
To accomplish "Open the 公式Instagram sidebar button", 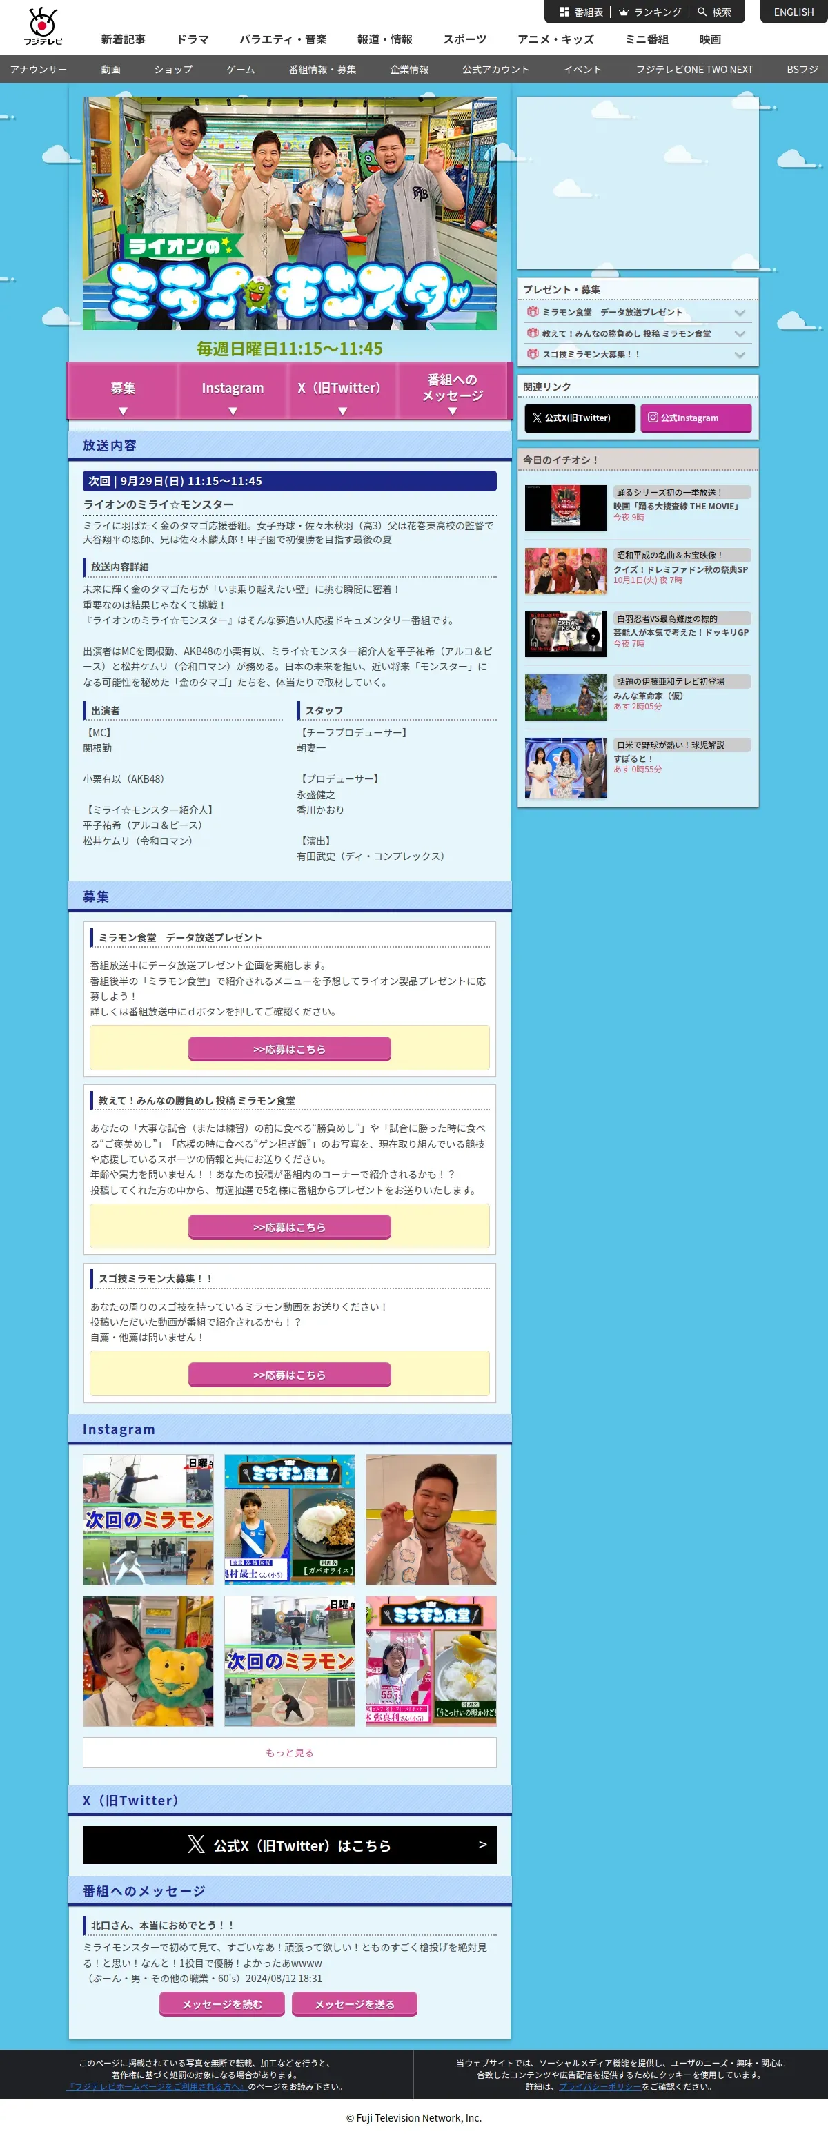I will [x=696, y=418].
